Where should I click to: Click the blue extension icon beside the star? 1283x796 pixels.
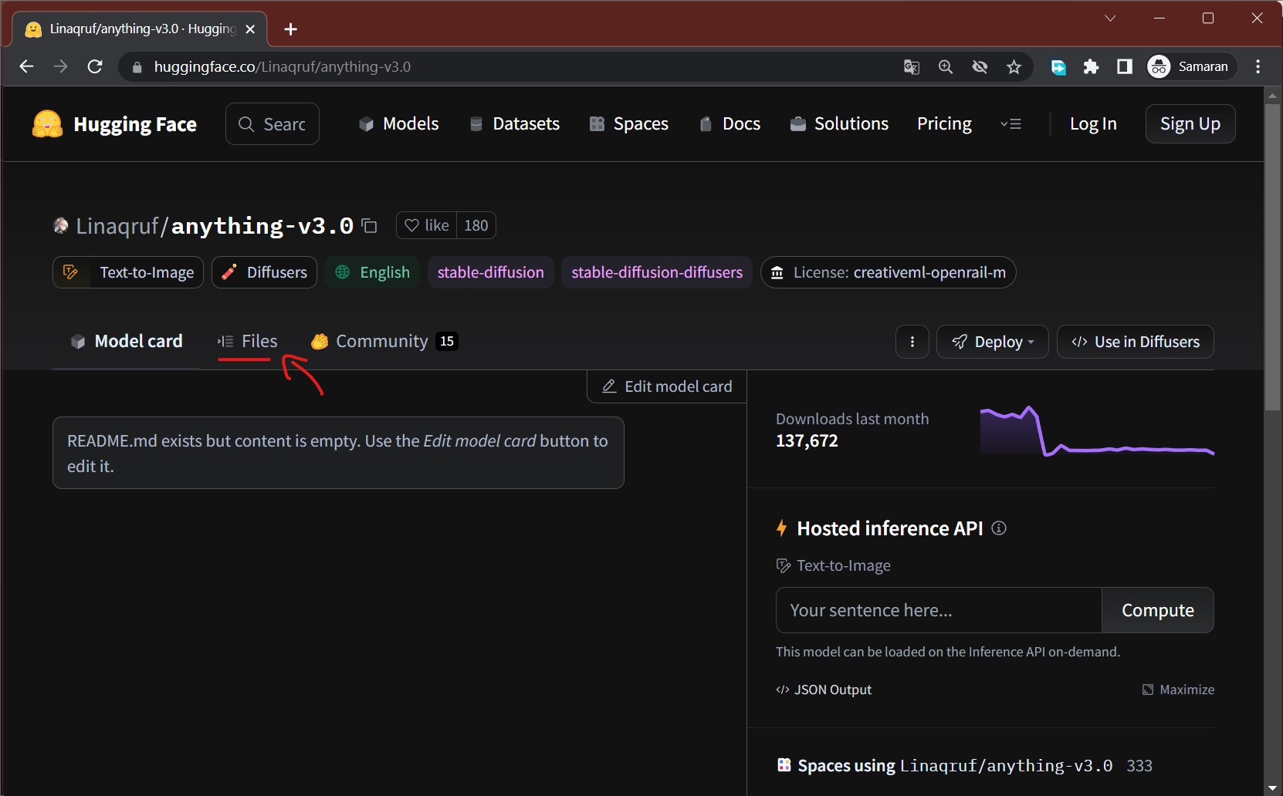pos(1058,67)
